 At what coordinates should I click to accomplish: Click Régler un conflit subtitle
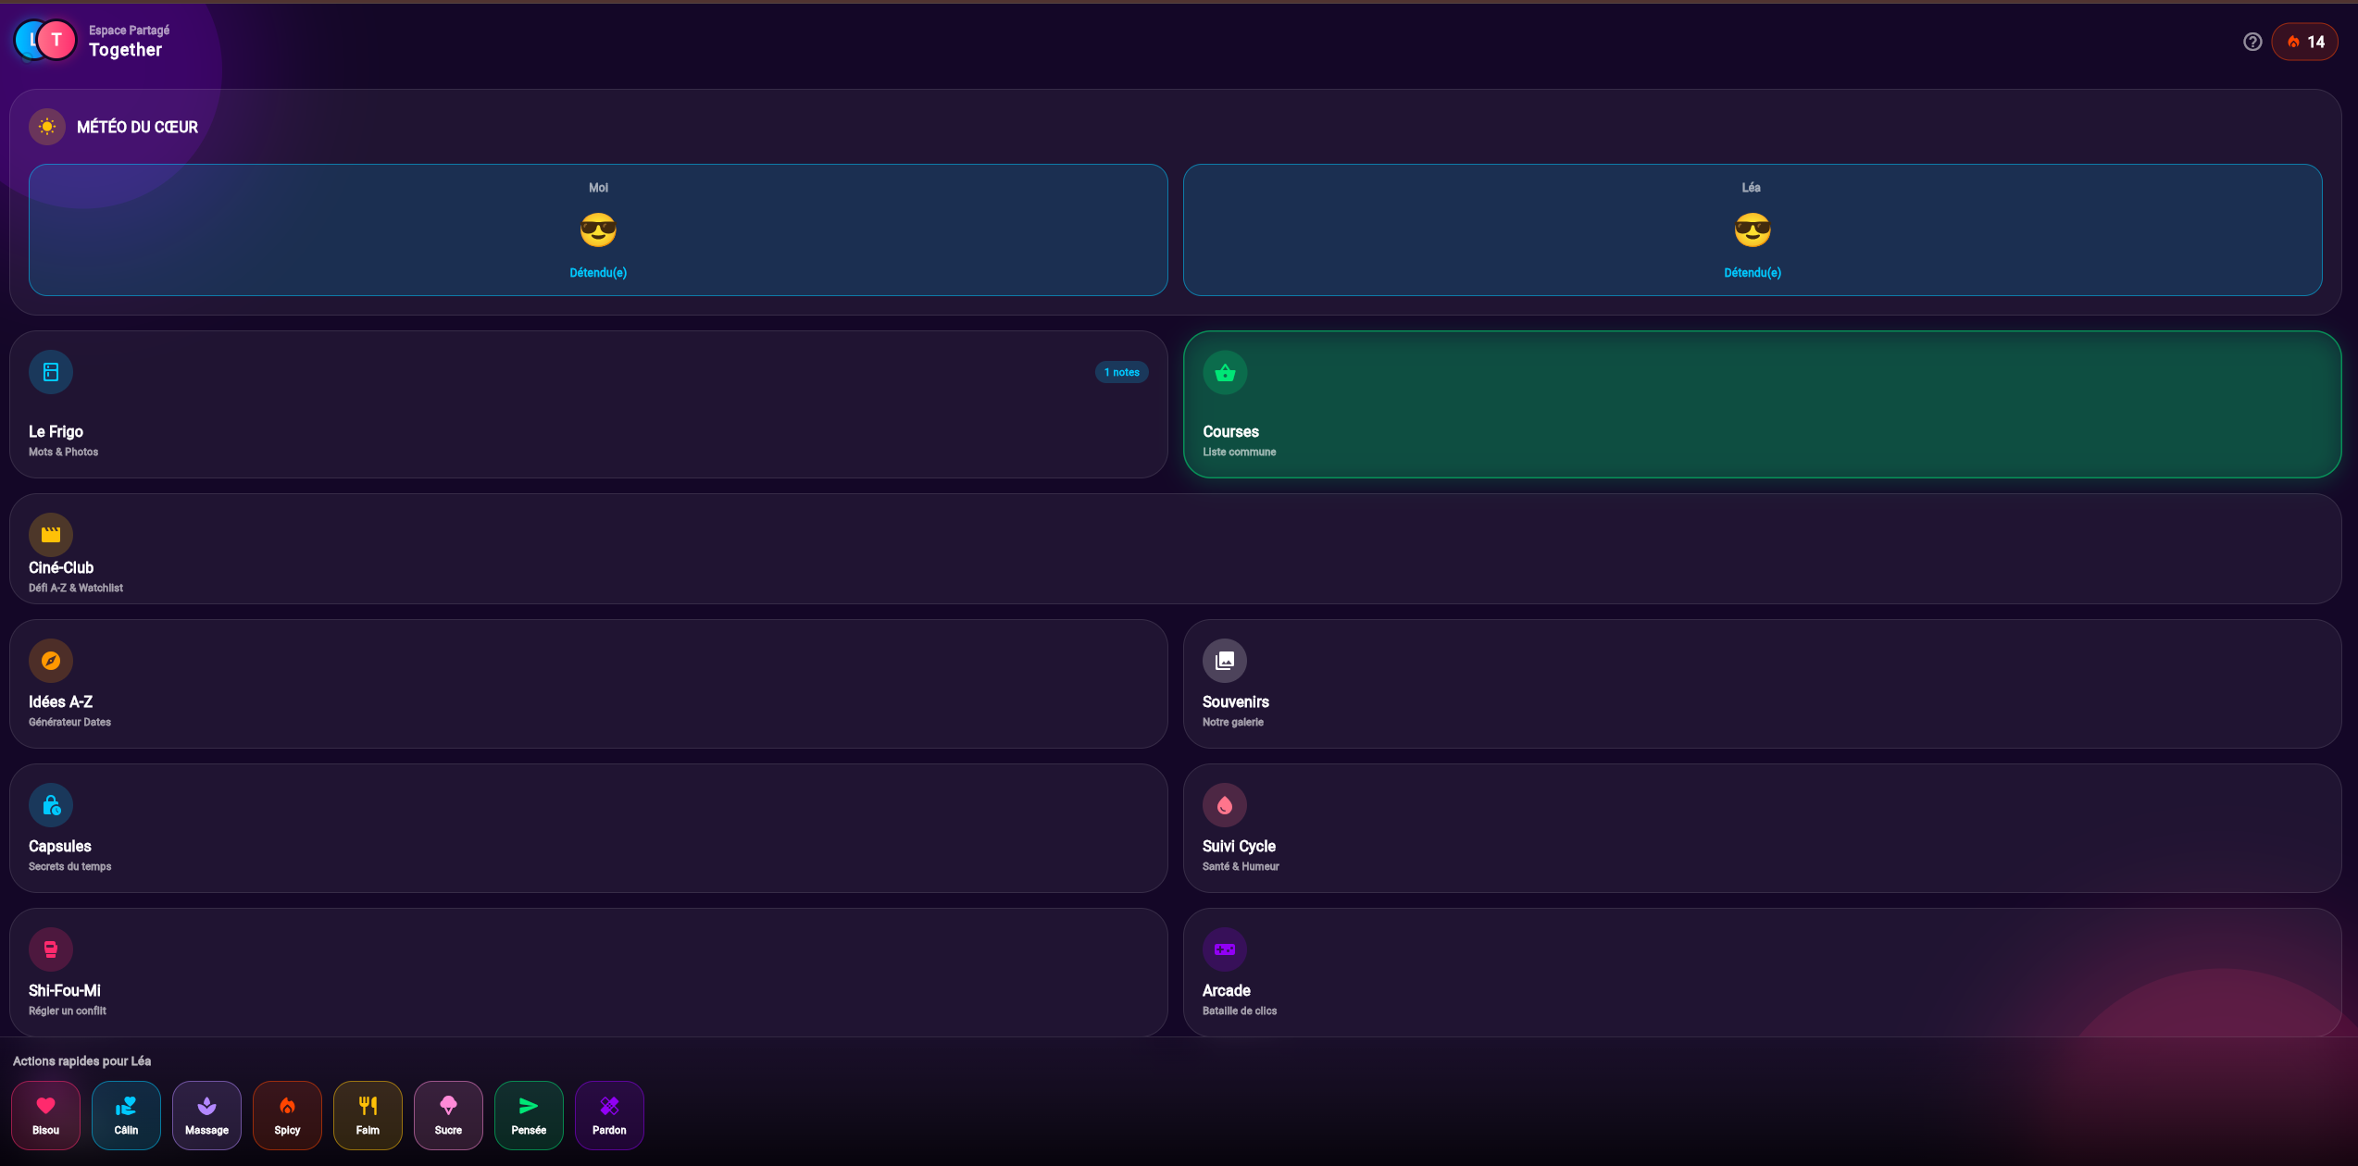pos(67,1011)
